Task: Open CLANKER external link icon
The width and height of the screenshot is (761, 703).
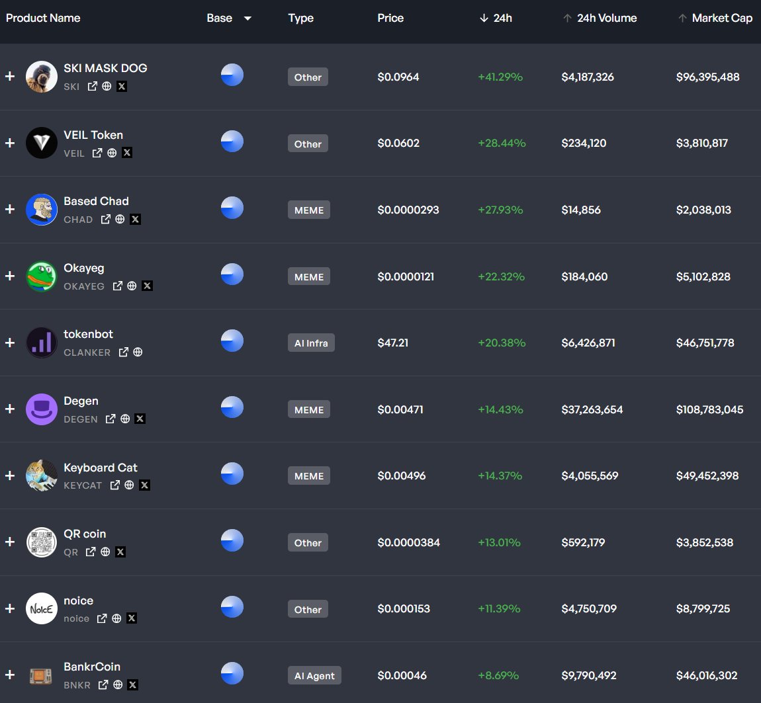Action: click(x=123, y=352)
